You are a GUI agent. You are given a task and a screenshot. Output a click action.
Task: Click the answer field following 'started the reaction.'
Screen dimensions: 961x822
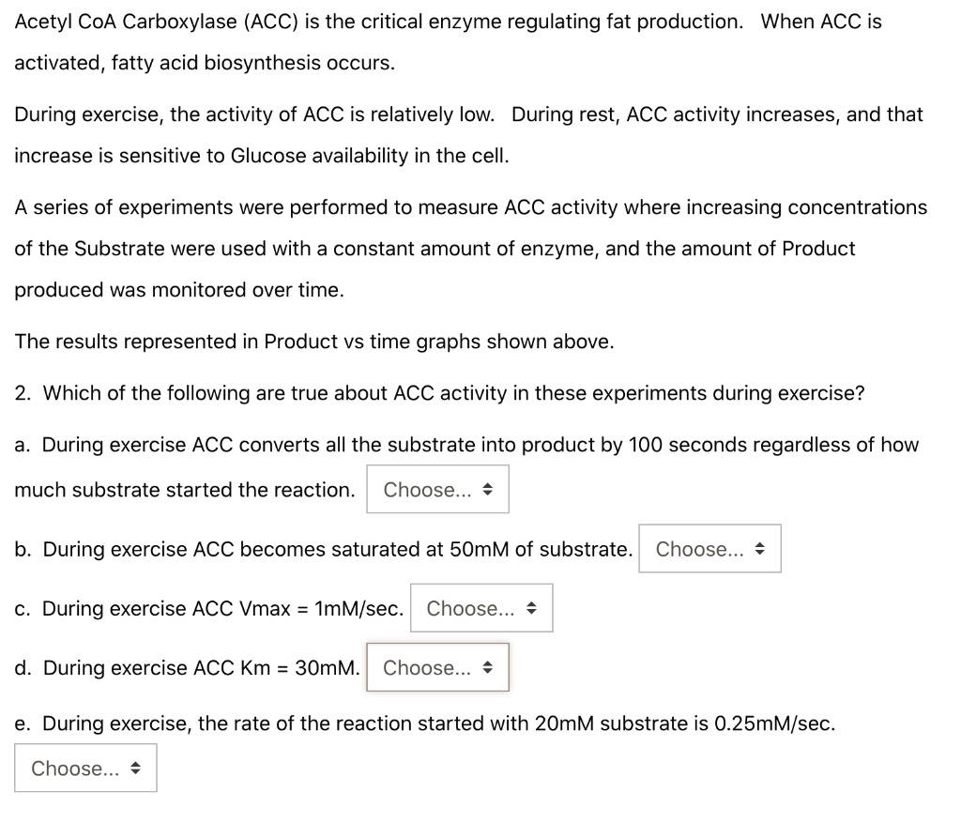tap(437, 489)
